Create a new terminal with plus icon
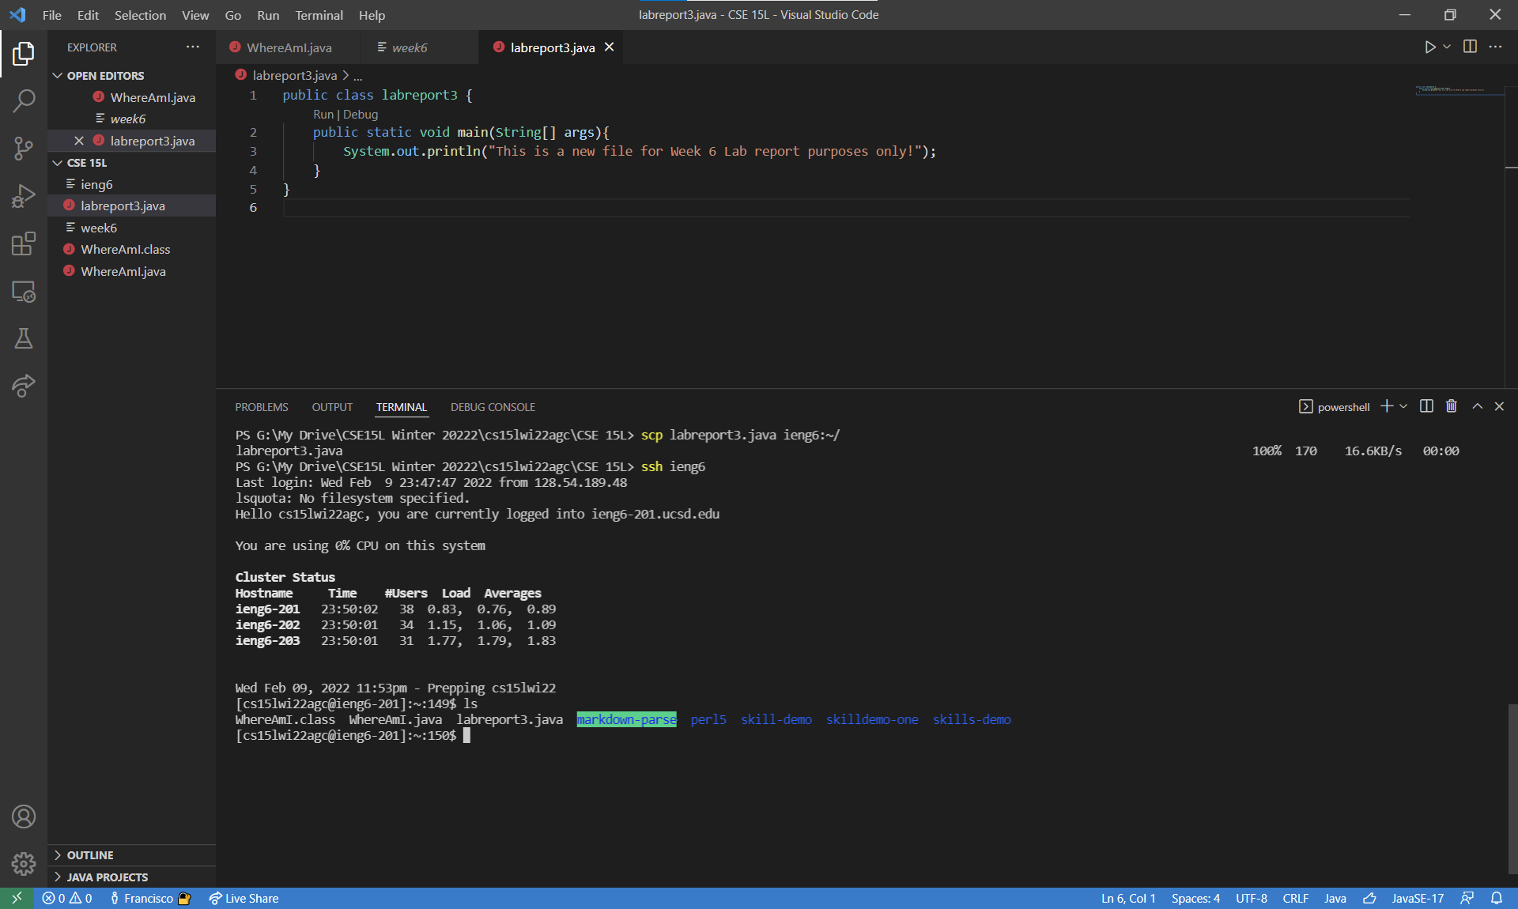The image size is (1518, 909). tap(1387, 406)
